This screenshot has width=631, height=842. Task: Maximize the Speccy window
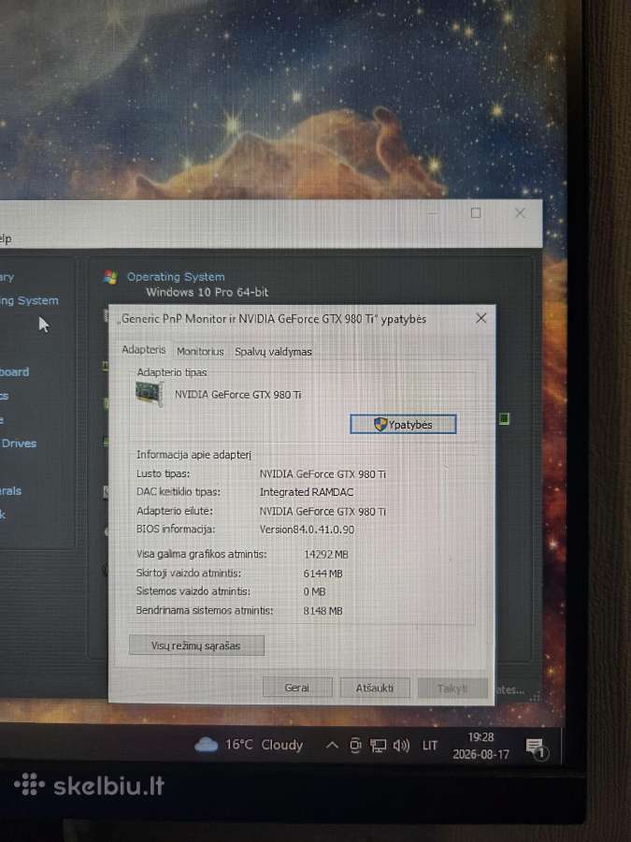click(476, 213)
